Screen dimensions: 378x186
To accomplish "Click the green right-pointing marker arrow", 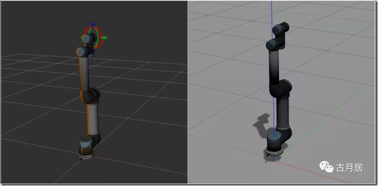I will 104,38.
